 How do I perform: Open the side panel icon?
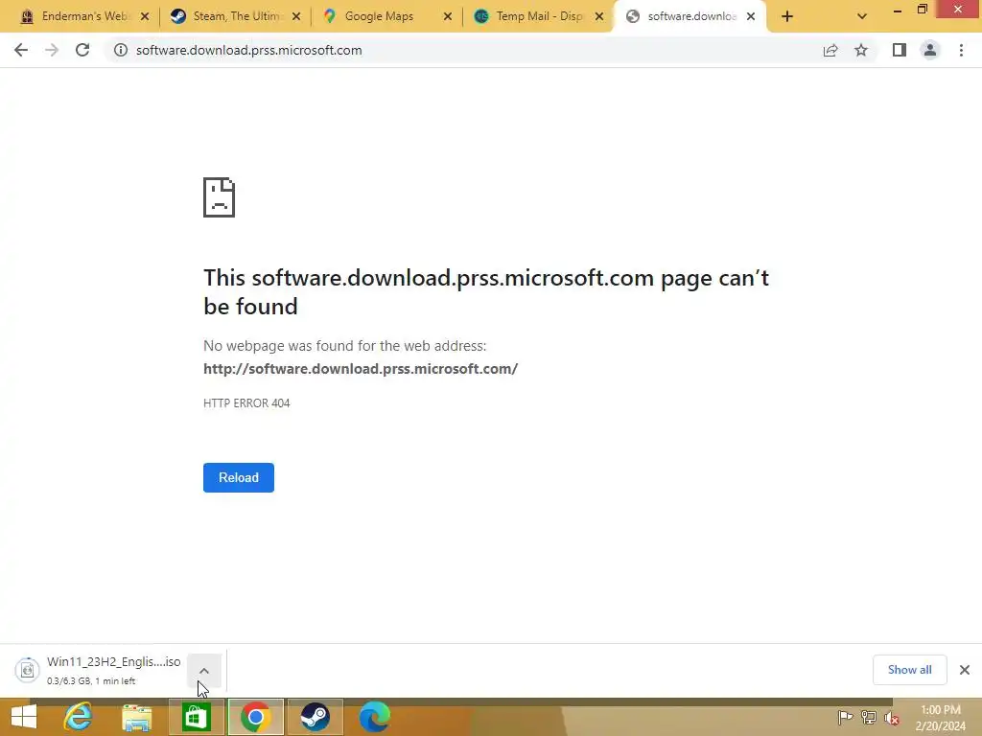coord(900,50)
